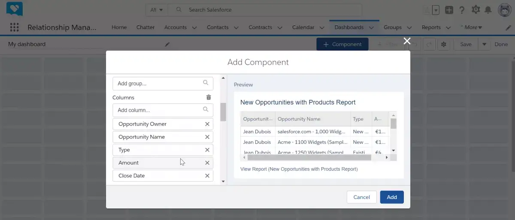Open the global actions plus icon
Screen dimensions: 515x220
449,10
